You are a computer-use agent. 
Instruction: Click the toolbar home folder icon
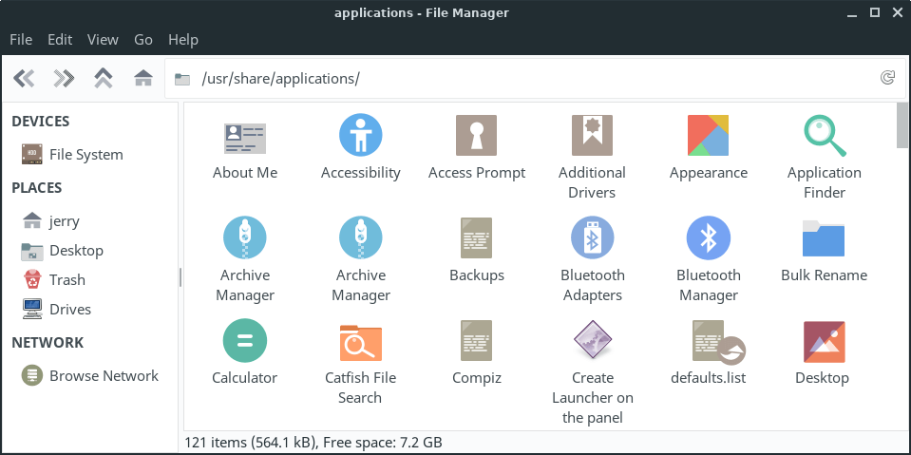(x=143, y=78)
